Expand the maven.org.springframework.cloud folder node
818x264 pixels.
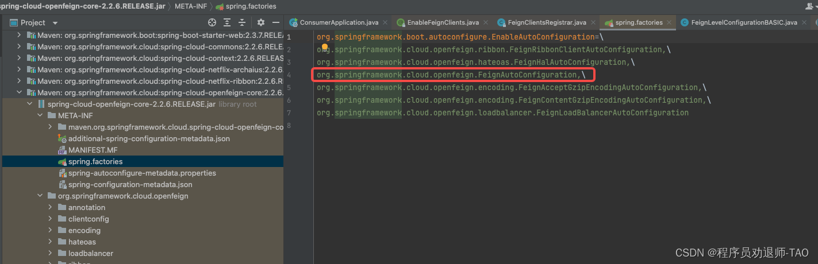click(50, 127)
